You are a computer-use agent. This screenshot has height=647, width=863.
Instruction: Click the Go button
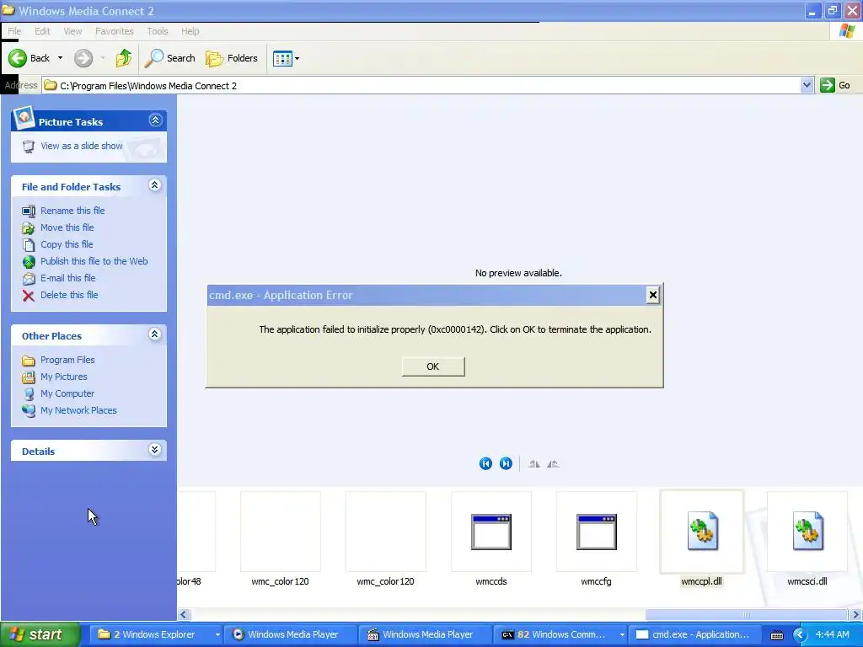point(835,85)
